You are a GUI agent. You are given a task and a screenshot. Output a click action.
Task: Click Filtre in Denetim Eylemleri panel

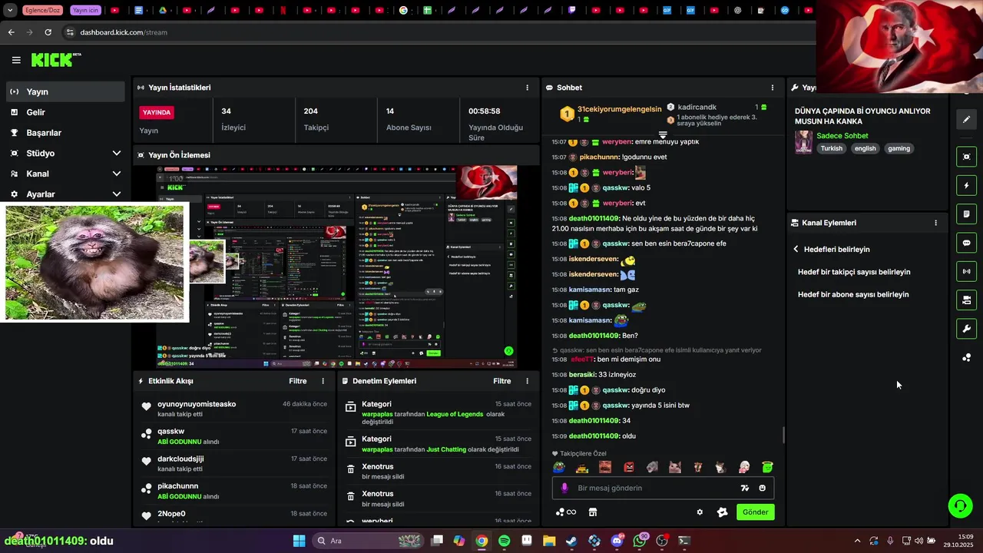click(501, 381)
